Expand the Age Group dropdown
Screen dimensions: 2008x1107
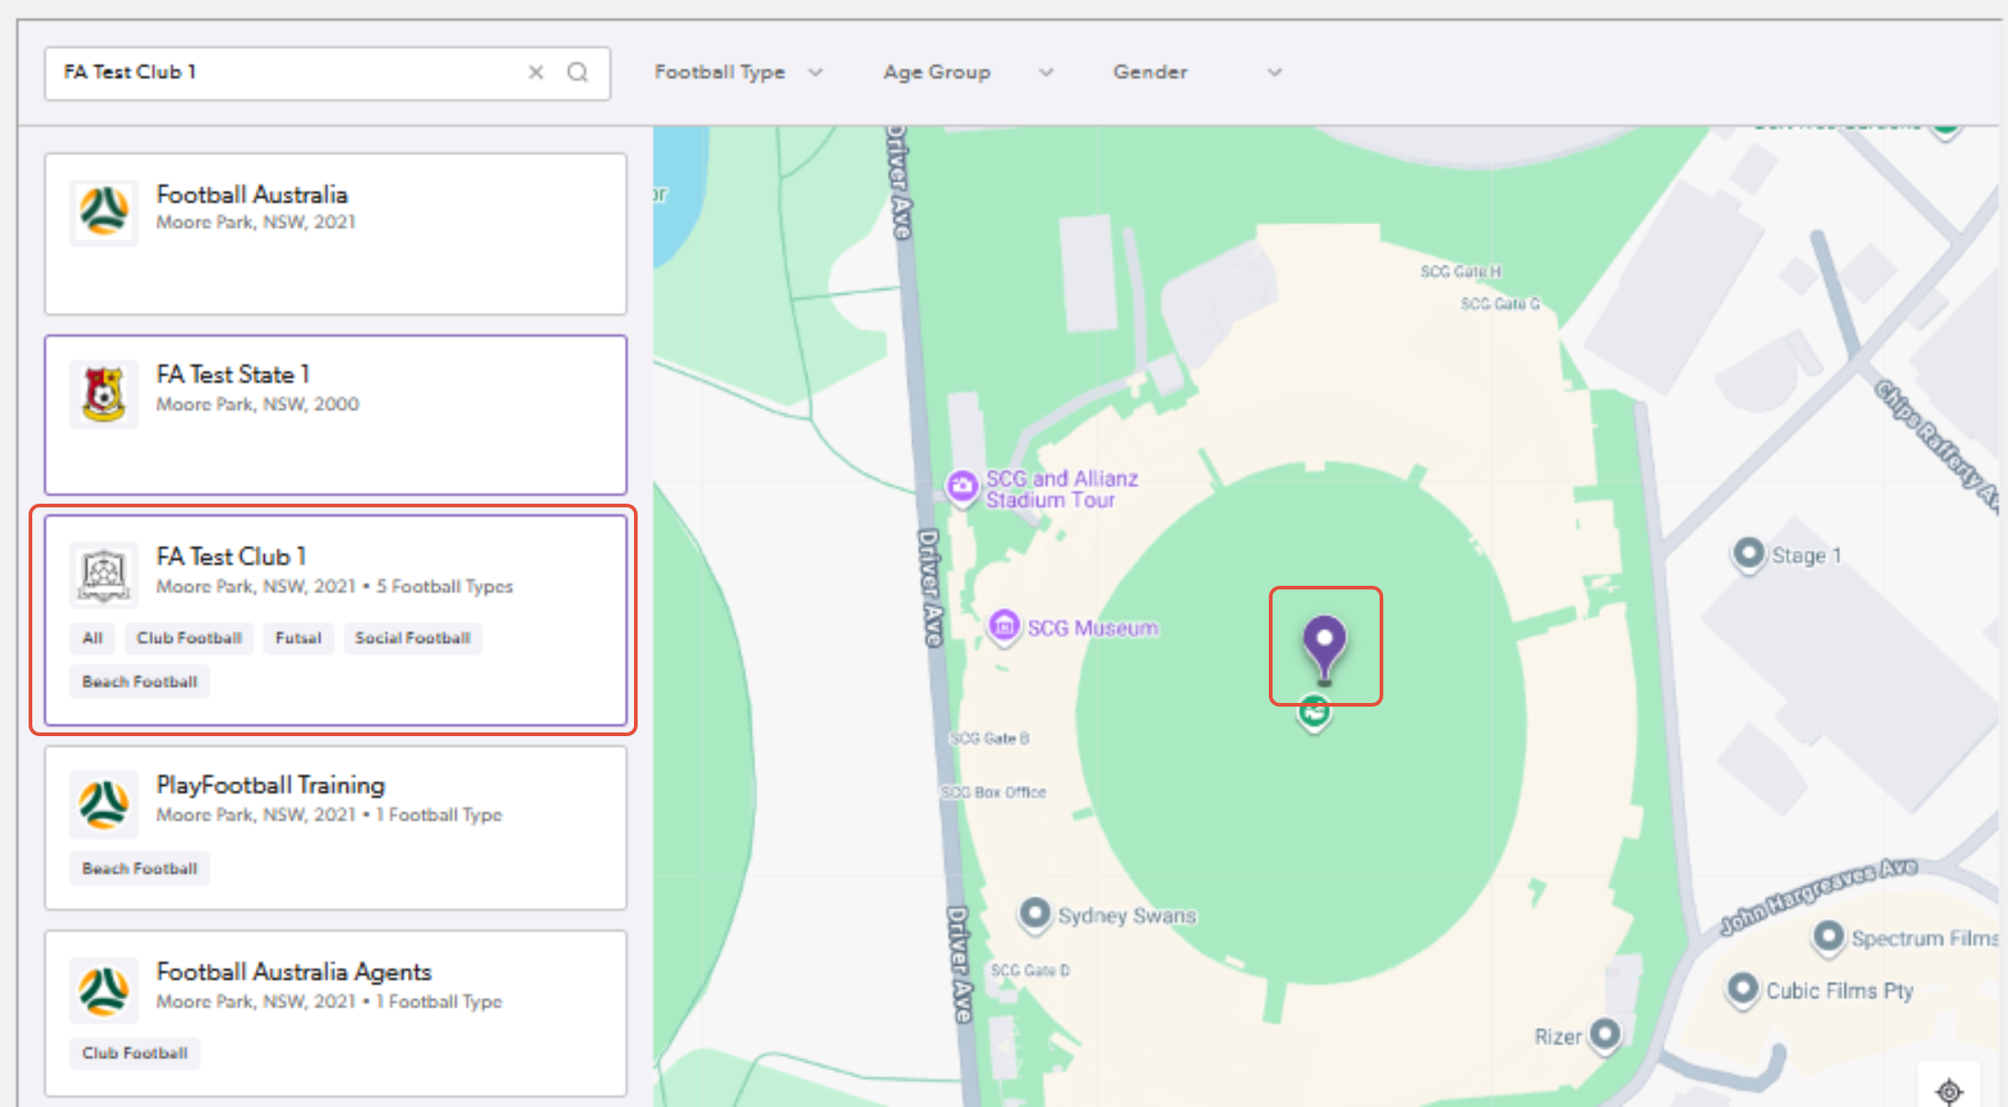(967, 72)
